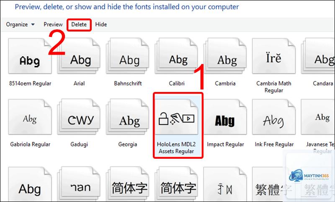
Task: Click the 'Gadugi' font name label
Action: (x=79, y=144)
